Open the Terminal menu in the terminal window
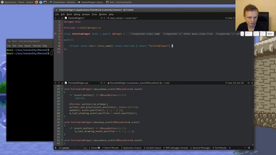 (x=37, y=46)
